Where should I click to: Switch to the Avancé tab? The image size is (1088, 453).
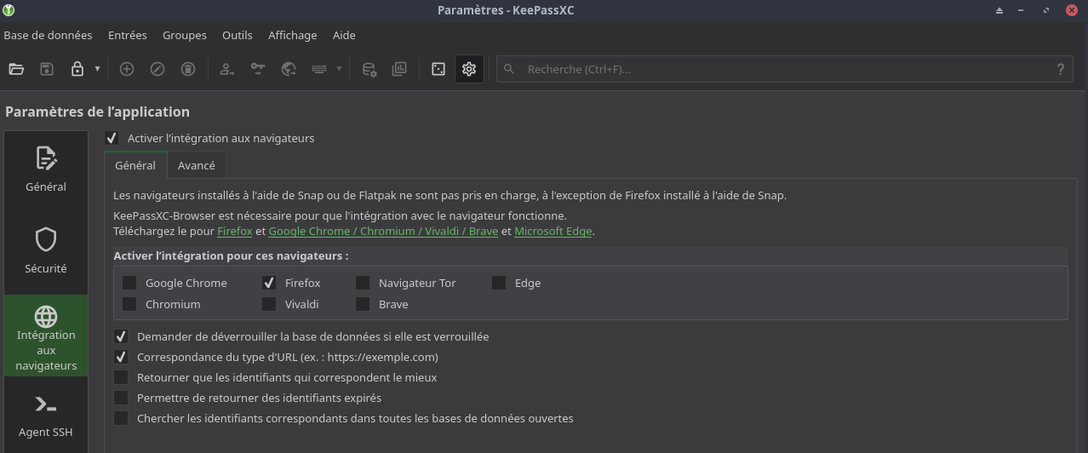click(x=196, y=165)
